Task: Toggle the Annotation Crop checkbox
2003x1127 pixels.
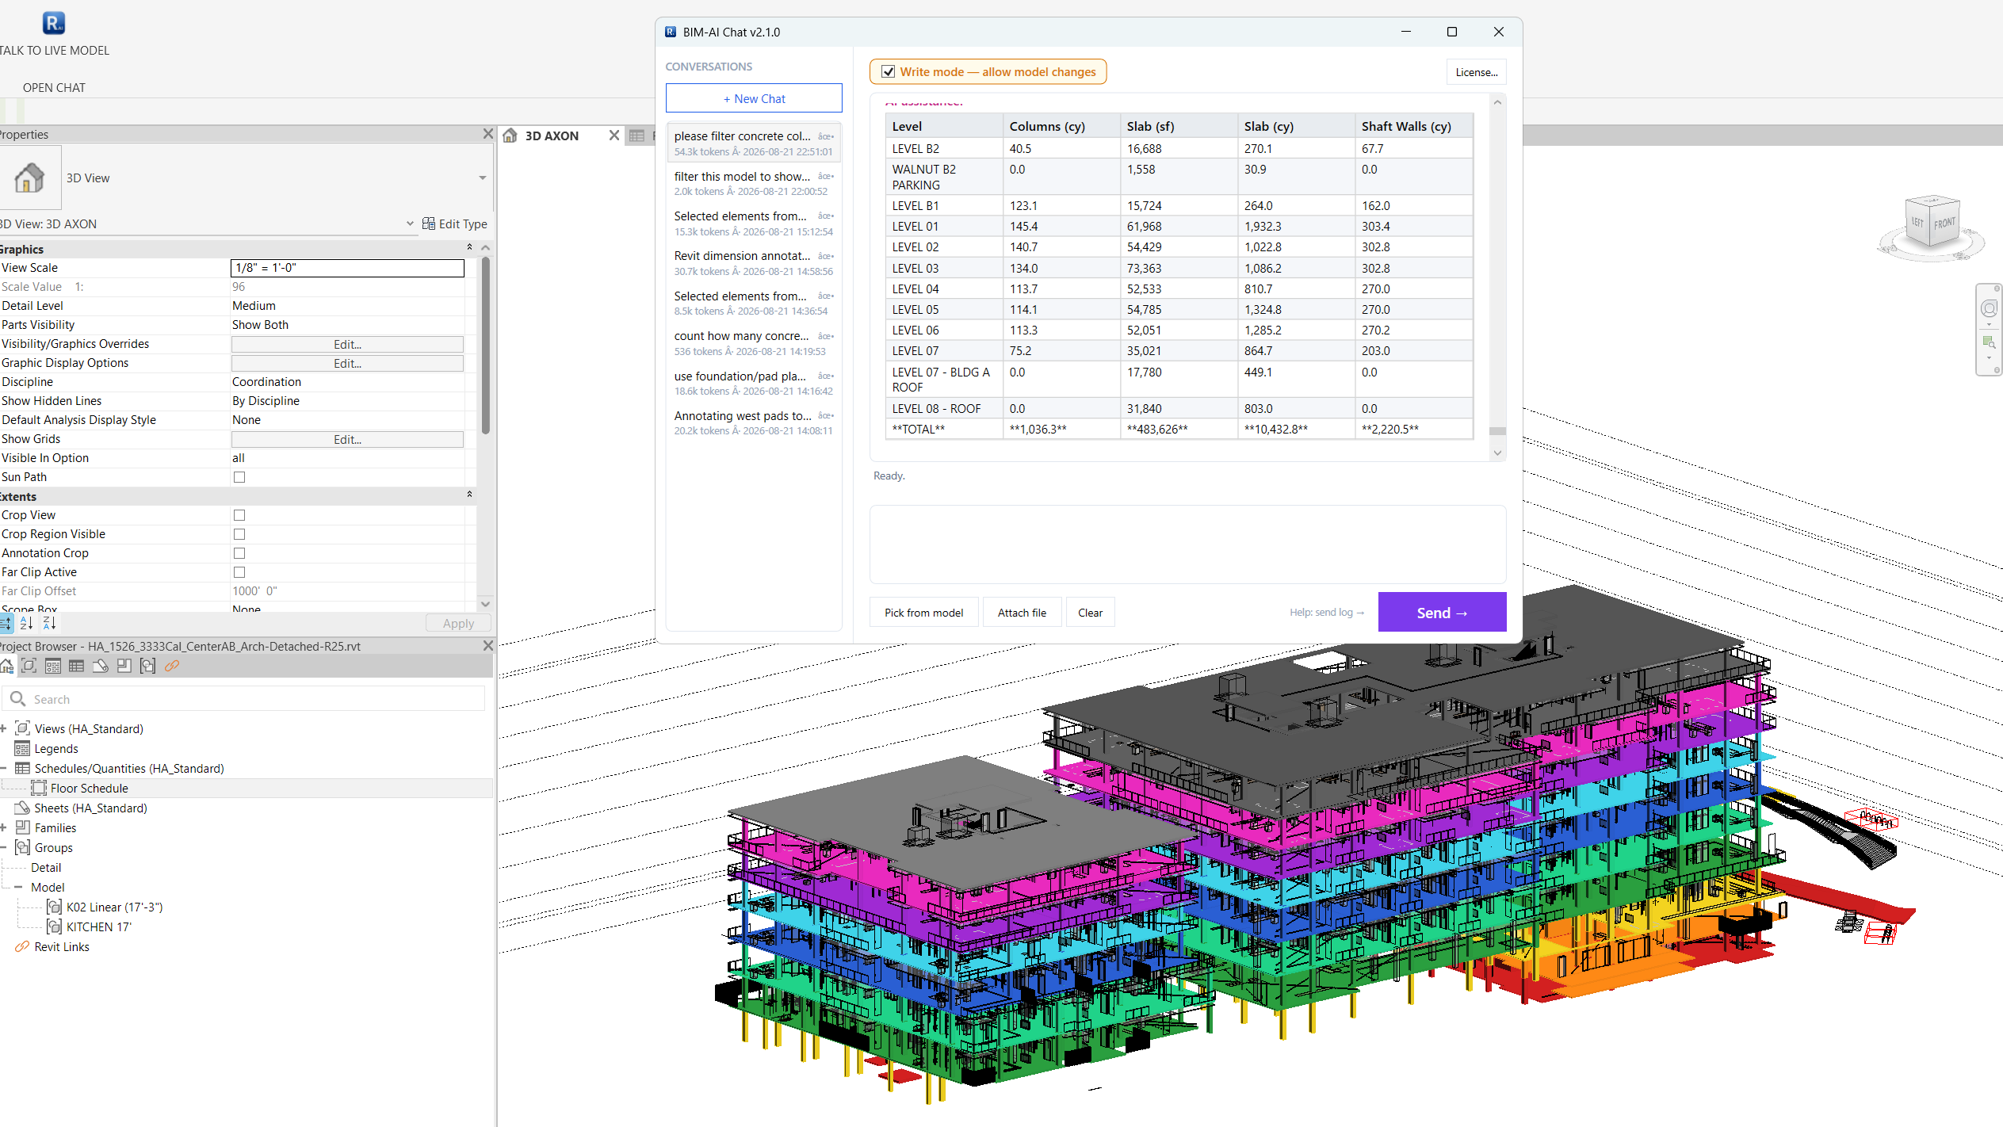Action: (239, 553)
